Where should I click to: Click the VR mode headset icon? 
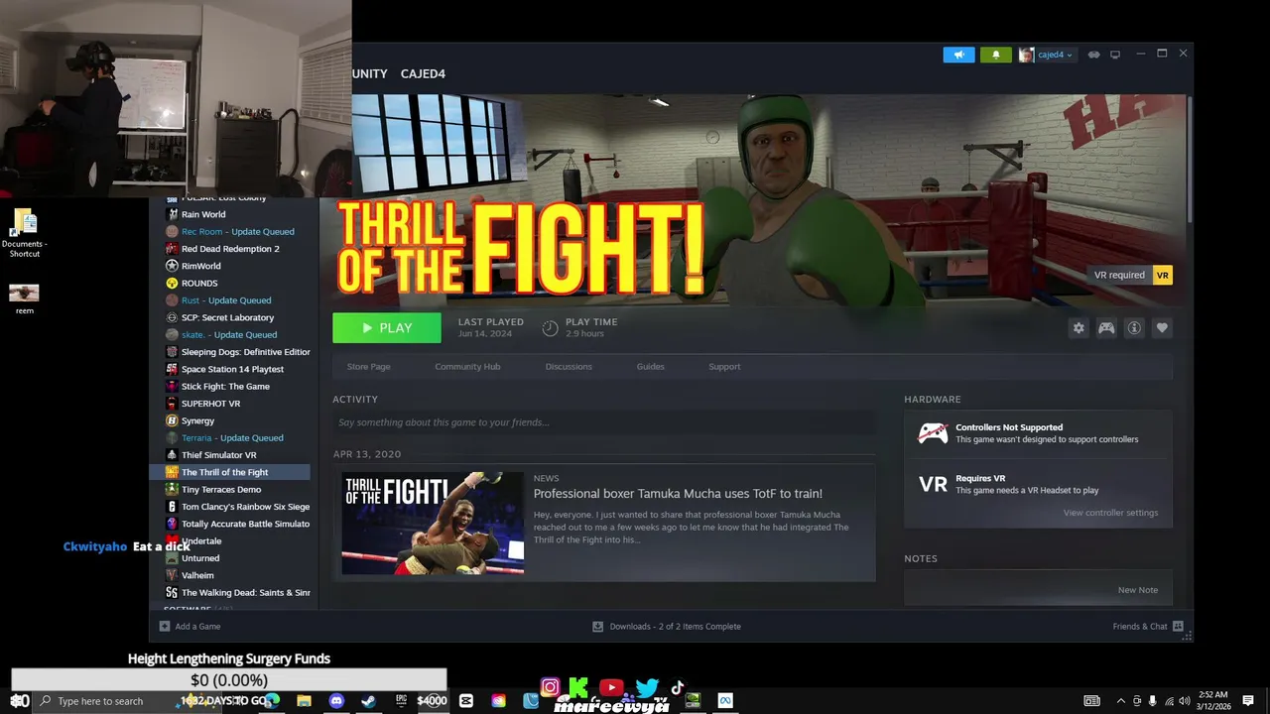click(x=1093, y=55)
